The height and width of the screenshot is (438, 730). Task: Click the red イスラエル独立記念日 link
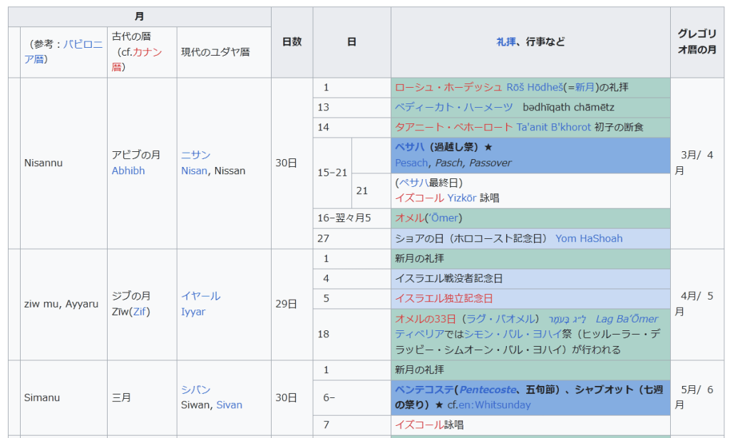point(443,299)
